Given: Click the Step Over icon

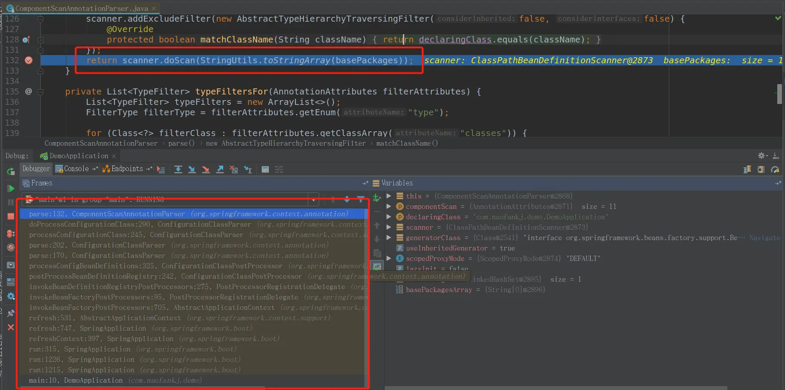Looking at the screenshot, I should 178,169.
